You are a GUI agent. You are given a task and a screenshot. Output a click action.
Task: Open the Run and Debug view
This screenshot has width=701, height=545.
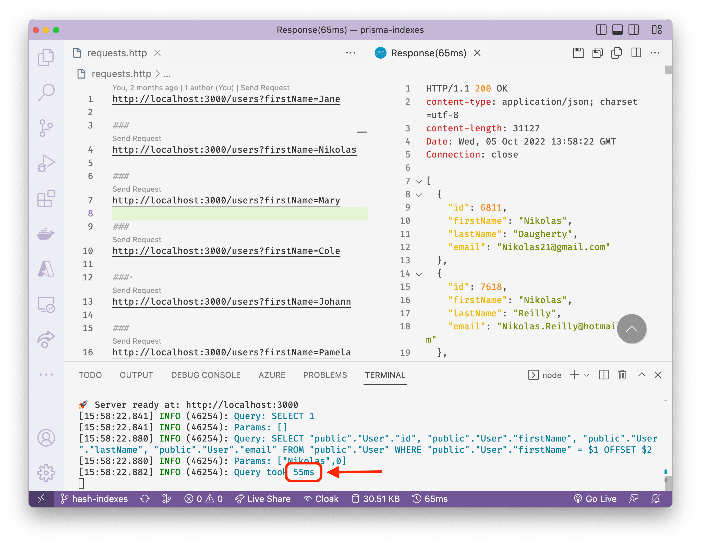point(46,163)
